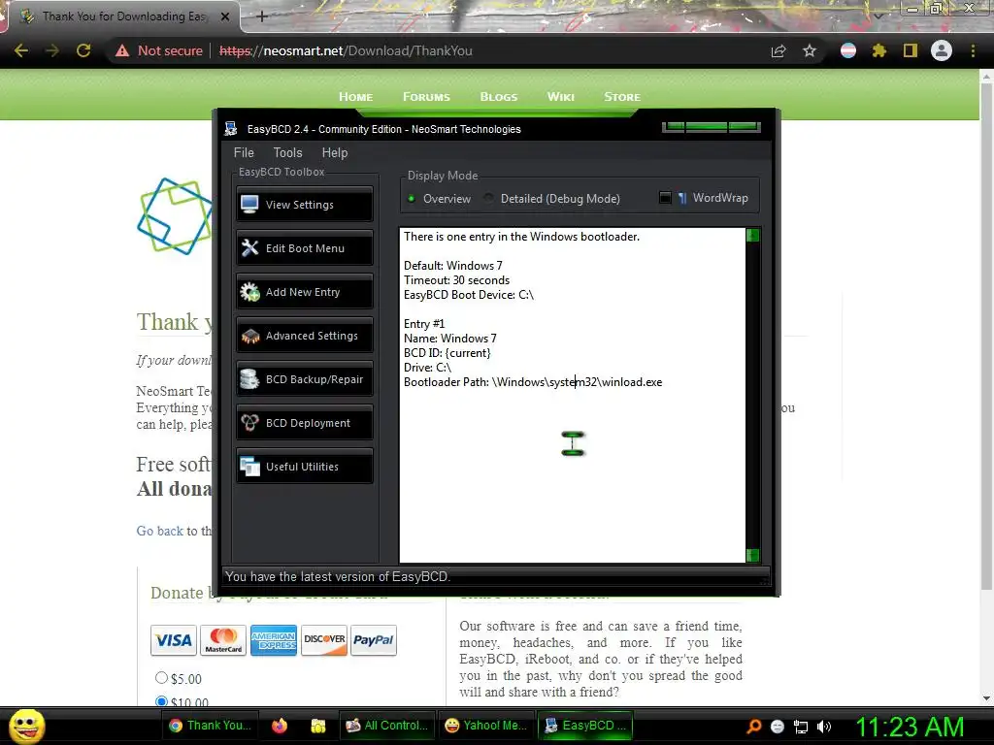Open View Settings in EasyBCD Toolbox

coord(304,204)
